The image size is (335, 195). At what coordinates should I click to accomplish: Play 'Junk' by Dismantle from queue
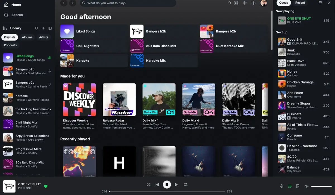(304, 52)
